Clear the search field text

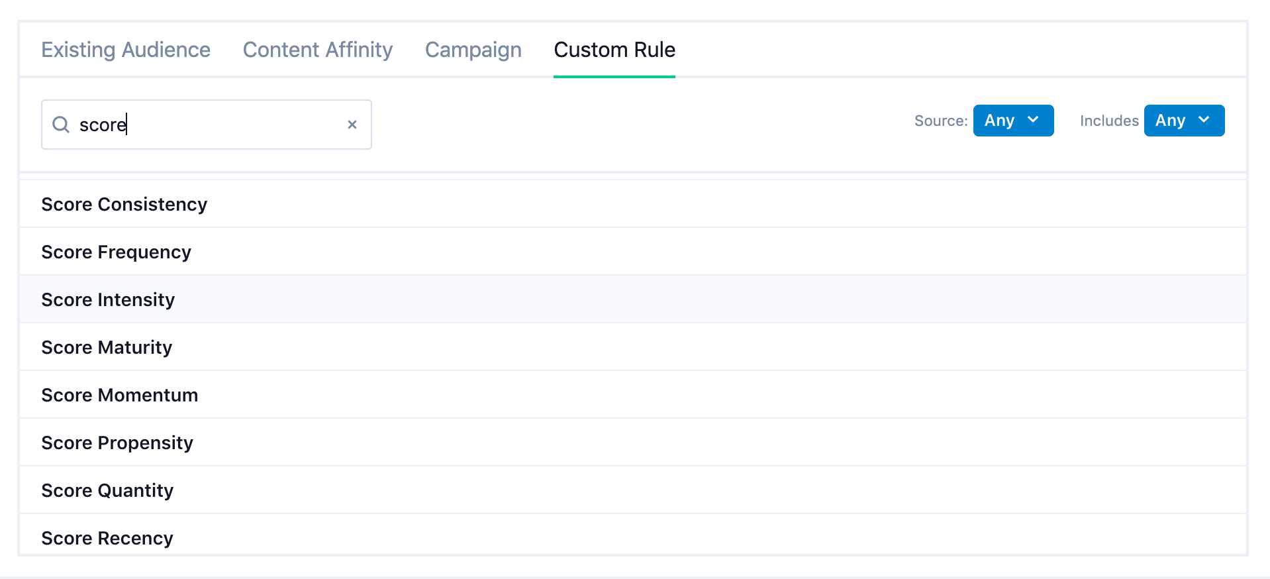click(x=352, y=125)
